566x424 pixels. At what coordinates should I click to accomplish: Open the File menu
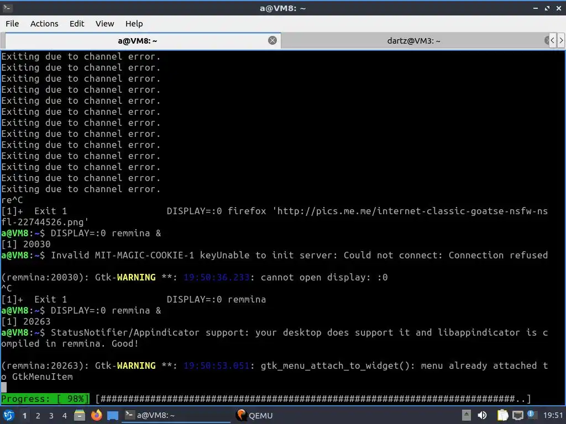12,24
